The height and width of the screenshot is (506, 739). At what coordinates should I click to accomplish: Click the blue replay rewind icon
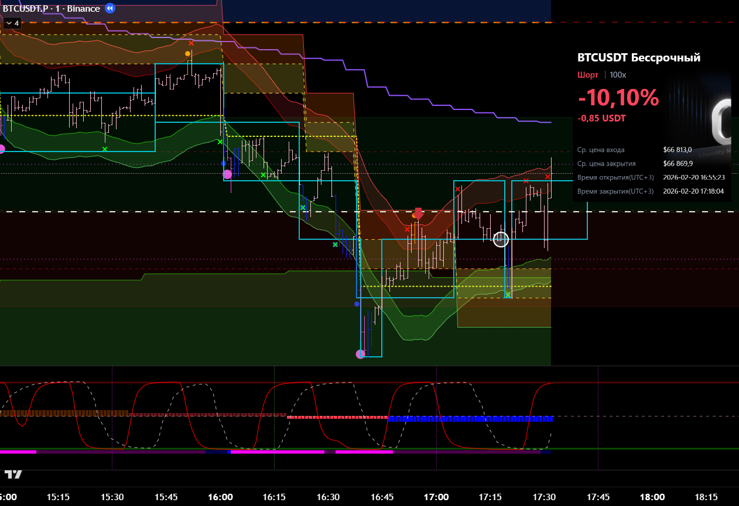110,9
